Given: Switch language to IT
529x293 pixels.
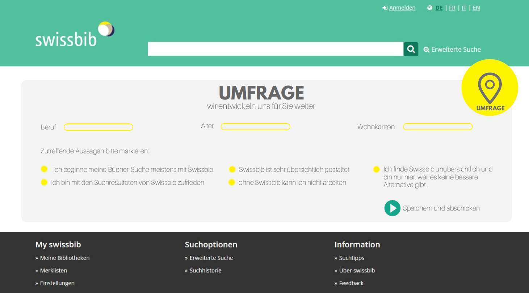Looking at the screenshot, I should pos(464,8).
